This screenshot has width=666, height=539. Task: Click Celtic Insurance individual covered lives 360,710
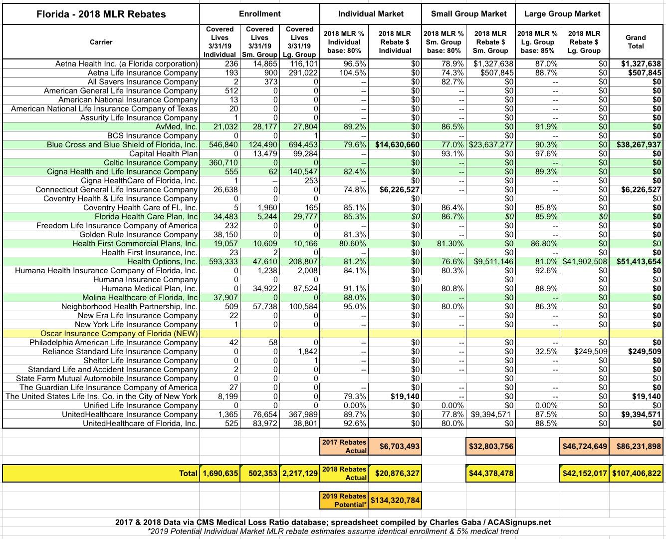(220, 163)
